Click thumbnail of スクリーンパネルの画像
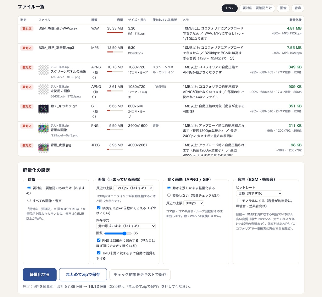Viewport: 322px width, 297px height. tap(43, 70)
